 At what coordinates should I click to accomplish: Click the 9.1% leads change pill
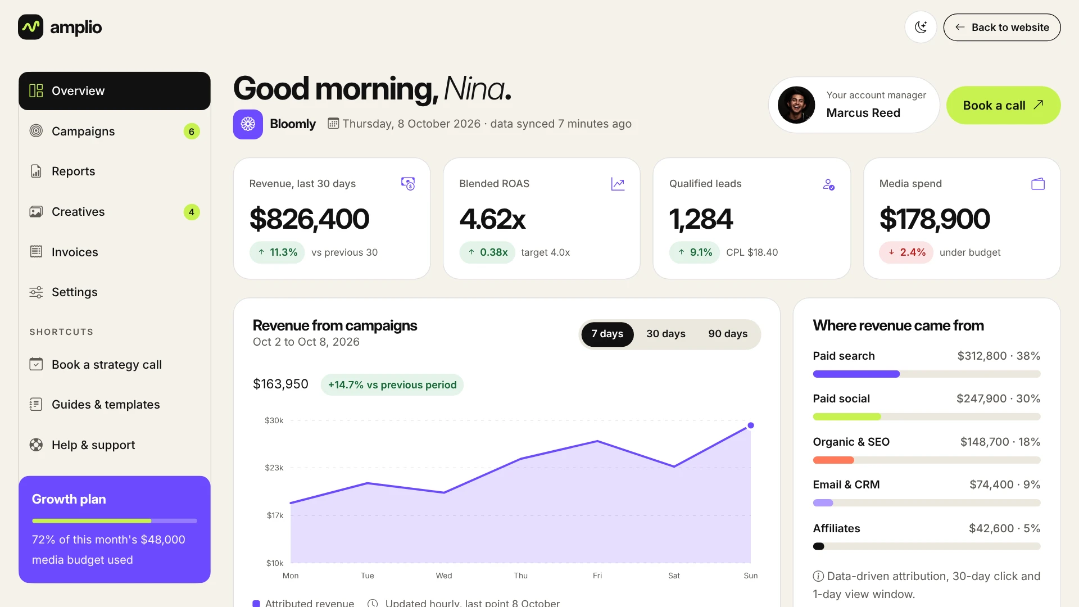[x=695, y=252]
